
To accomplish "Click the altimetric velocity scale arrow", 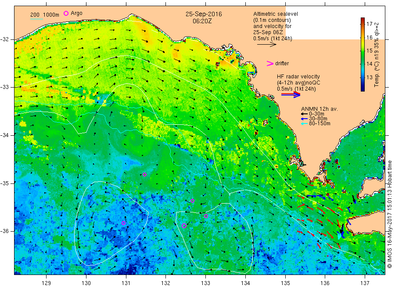I will [x=267, y=45].
